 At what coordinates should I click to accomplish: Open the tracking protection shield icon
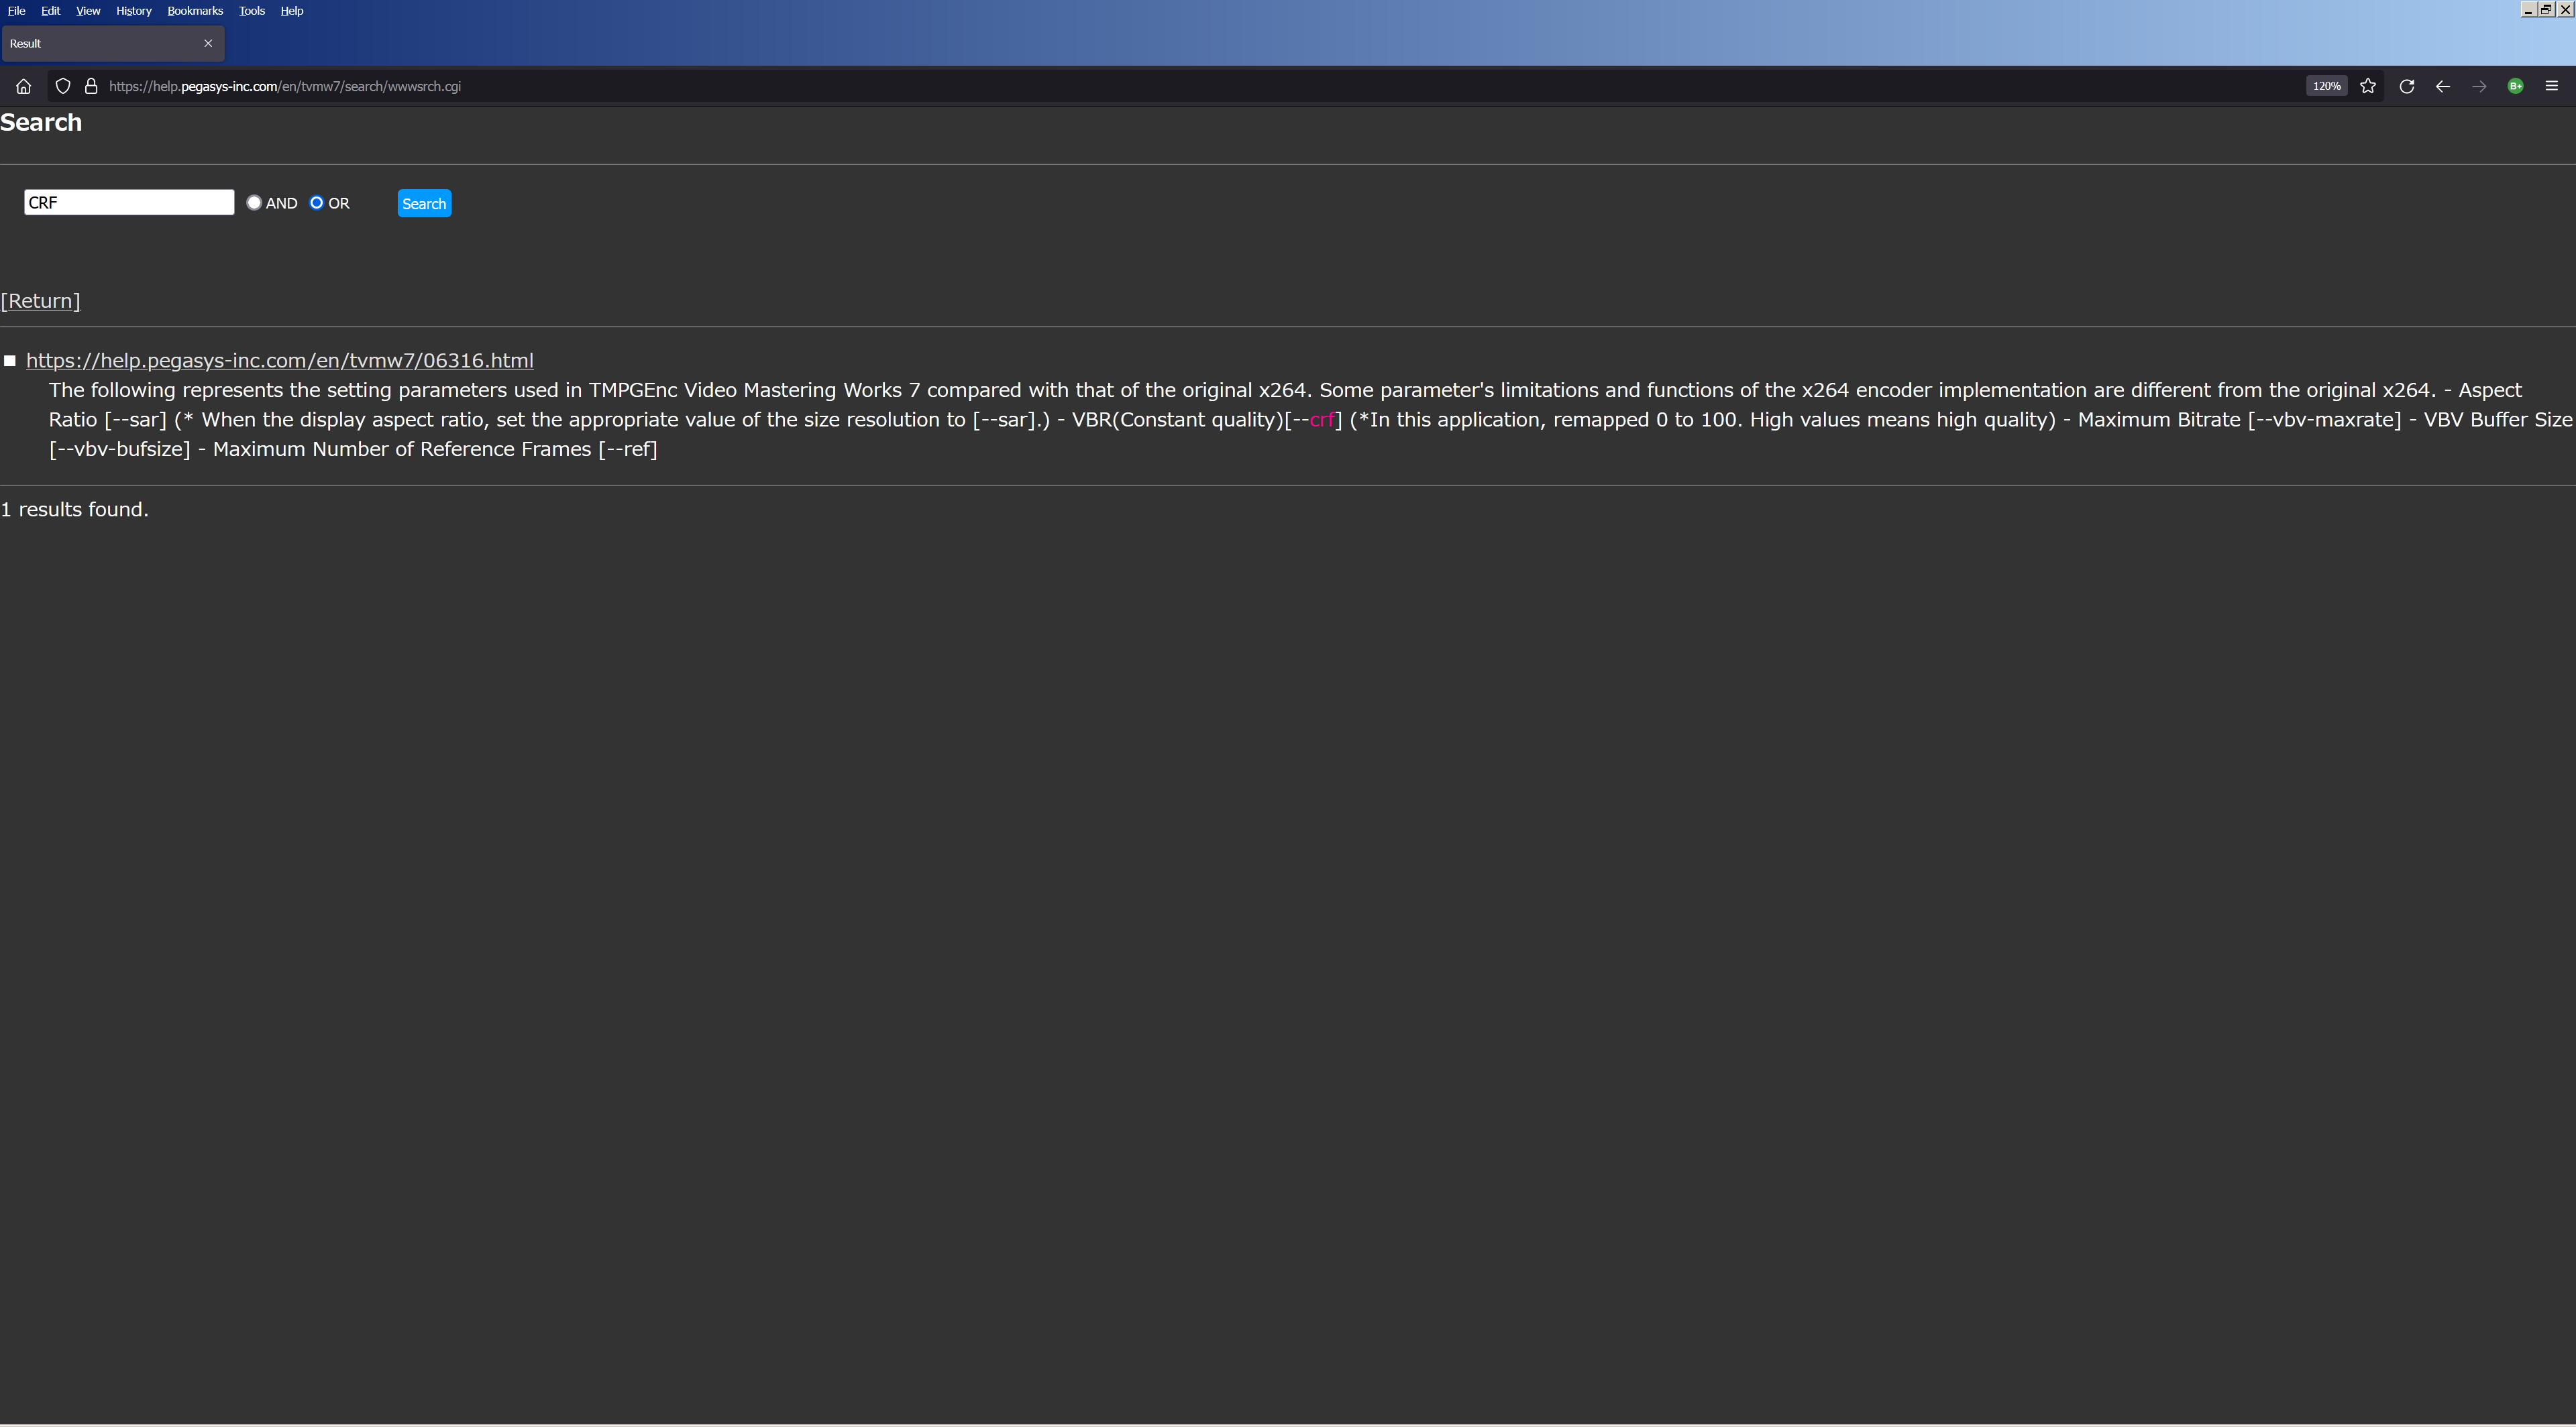[x=63, y=86]
